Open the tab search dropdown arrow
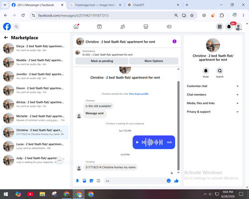Screen dimensions: 249x199 [5, 5]
